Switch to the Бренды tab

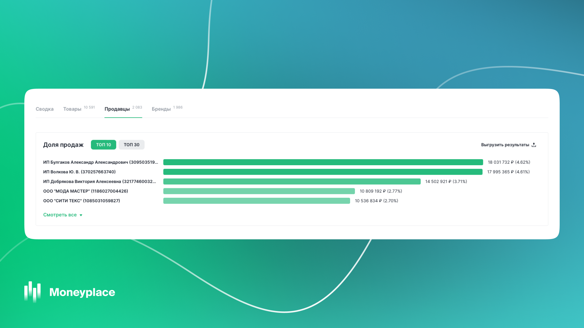click(161, 109)
